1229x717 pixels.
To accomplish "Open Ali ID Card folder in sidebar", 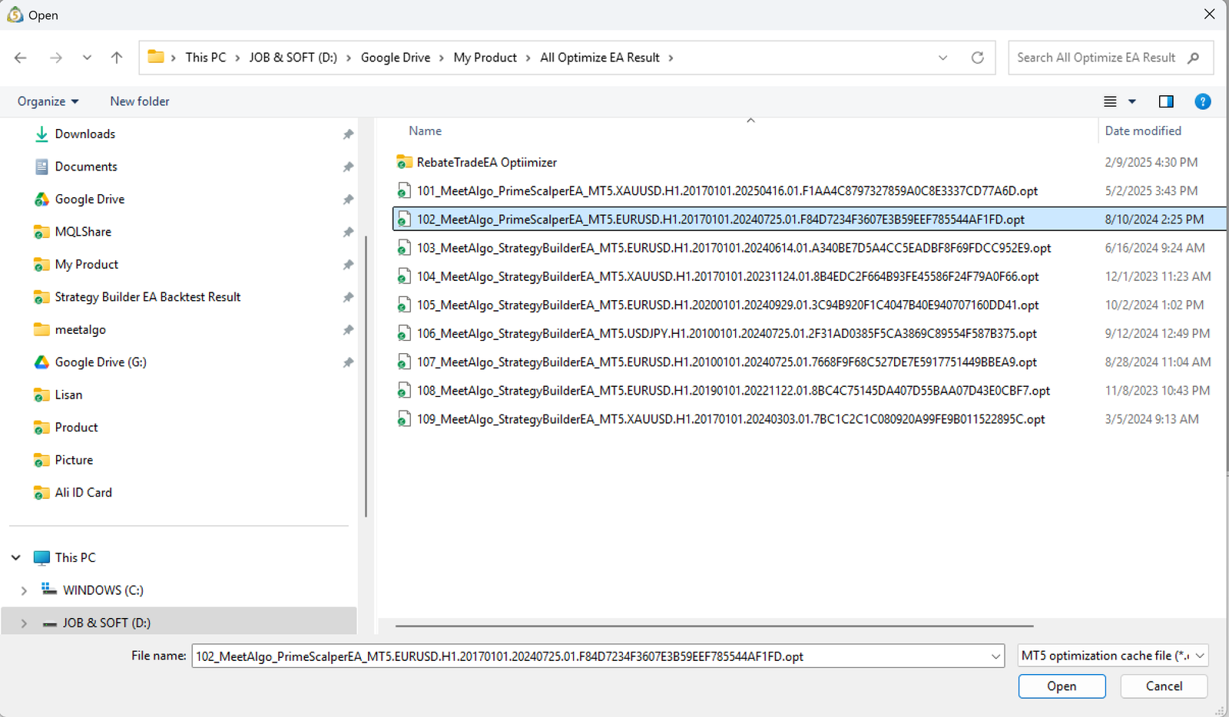I will click(x=83, y=493).
